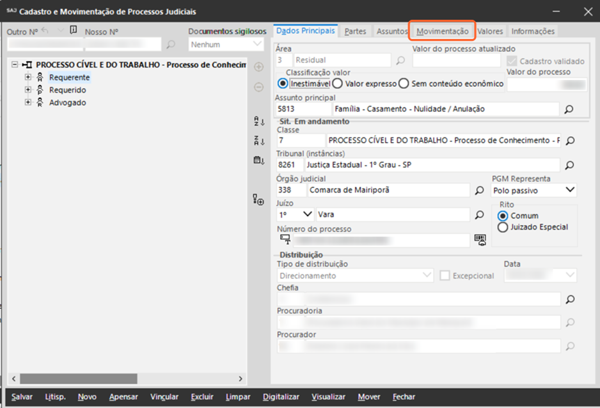Select the Valor expresso radio option
This screenshot has width=600, height=408.
point(337,83)
